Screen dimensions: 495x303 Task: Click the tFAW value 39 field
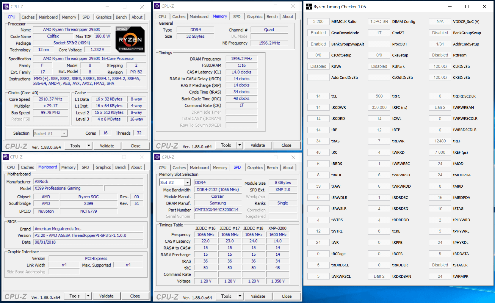(318, 186)
